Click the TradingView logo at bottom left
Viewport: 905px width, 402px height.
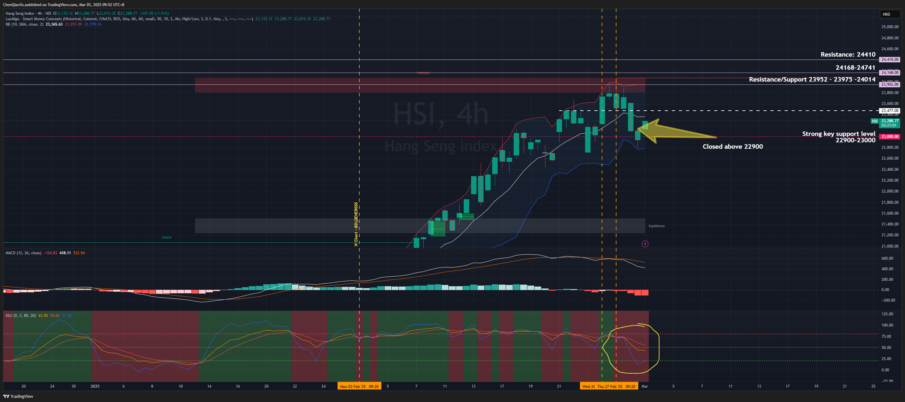pyautogui.click(x=18, y=396)
